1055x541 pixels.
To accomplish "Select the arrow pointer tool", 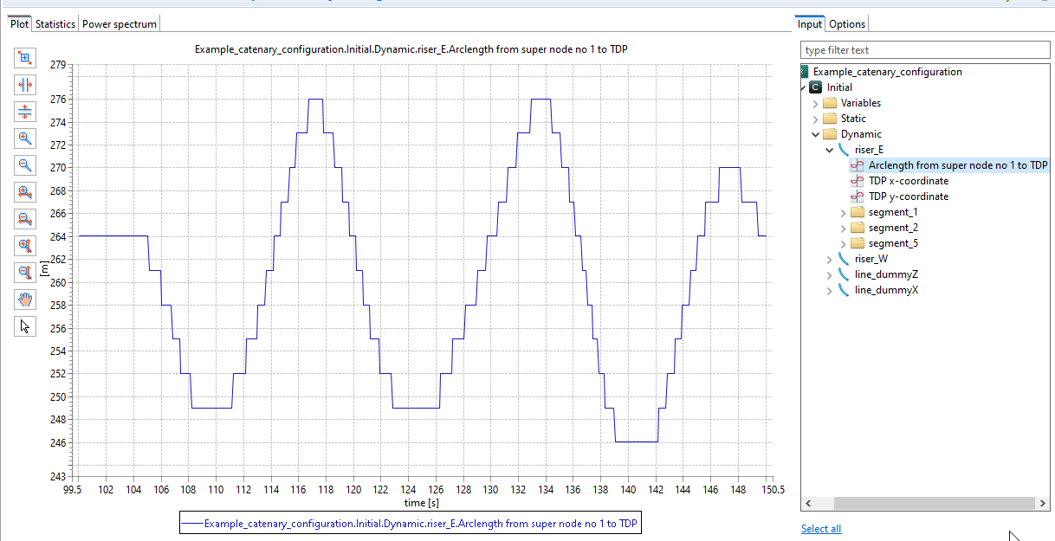I will [25, 326].
